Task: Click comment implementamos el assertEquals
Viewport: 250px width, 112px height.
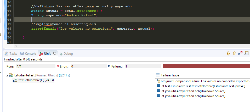Action: coord(64,24)
